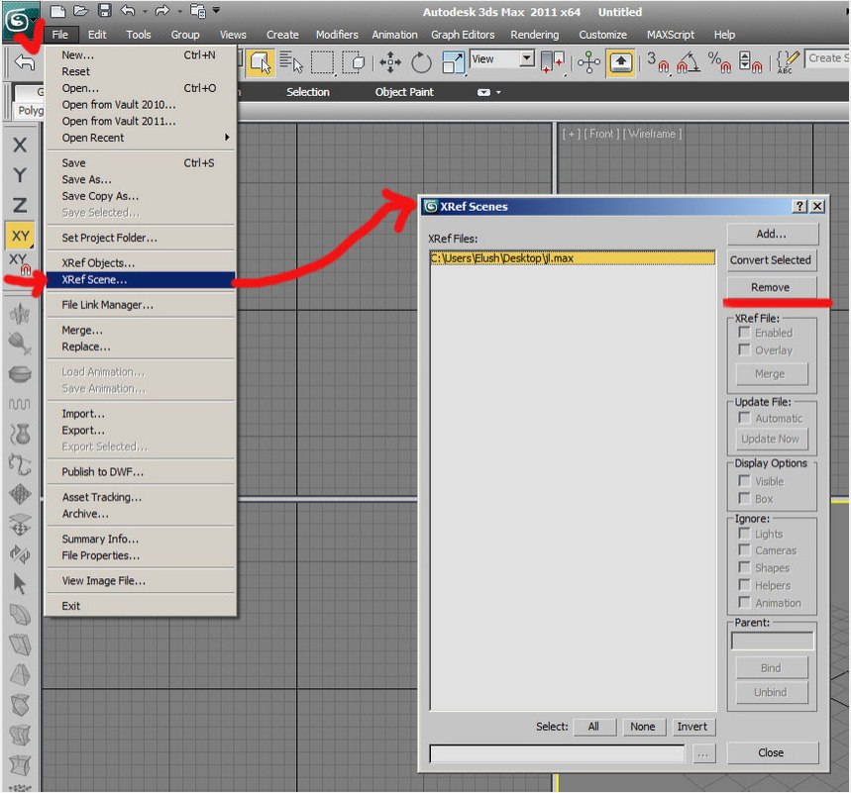Viewport: 851px width, 793px height.
Task: Restrict axis to Y
Action: point(20,175)
